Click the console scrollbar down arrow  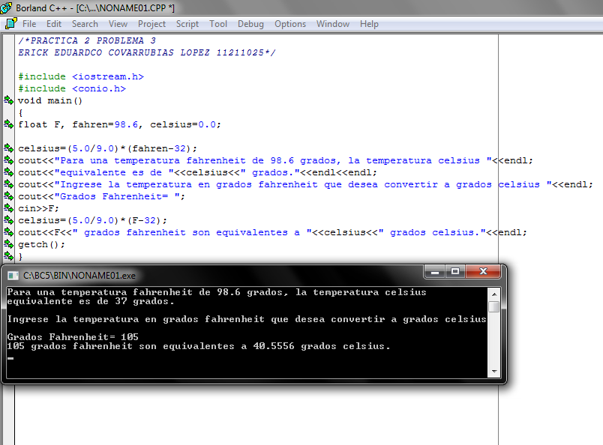[x=493, y=371]
